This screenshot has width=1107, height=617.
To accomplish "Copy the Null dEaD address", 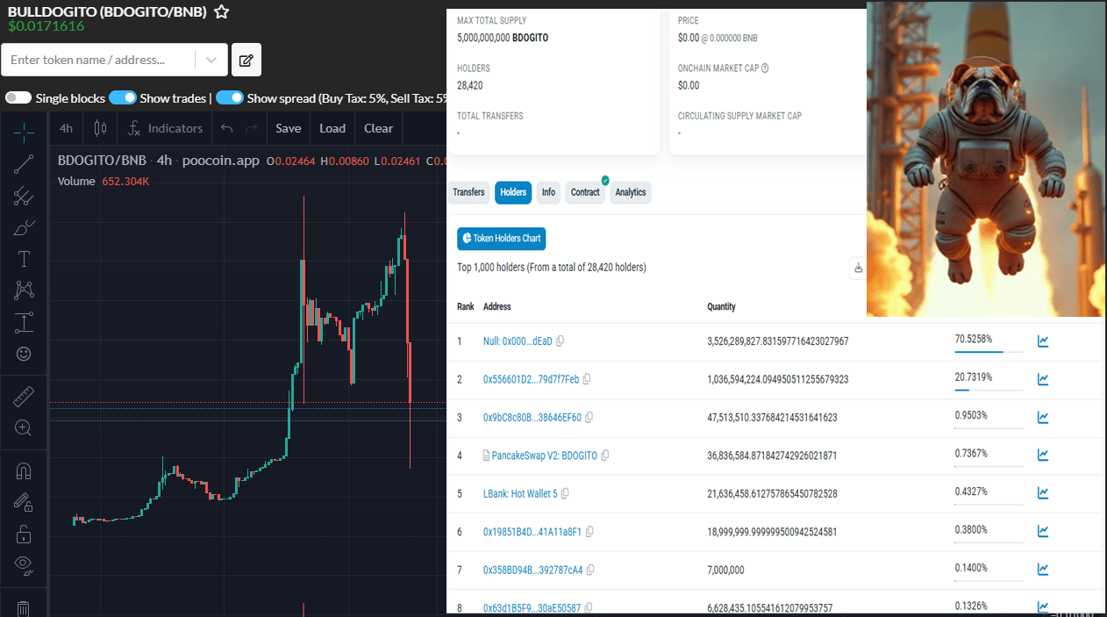I will pyautogui.click(x=561, y=341).
